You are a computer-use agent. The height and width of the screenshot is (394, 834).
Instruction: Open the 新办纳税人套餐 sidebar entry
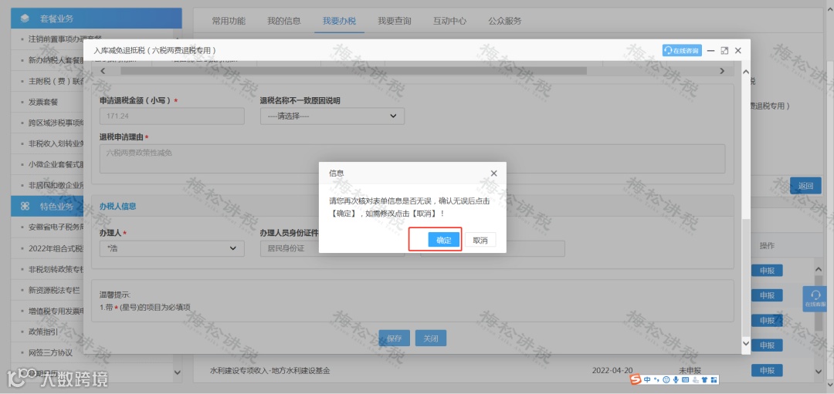pos(56,60)
